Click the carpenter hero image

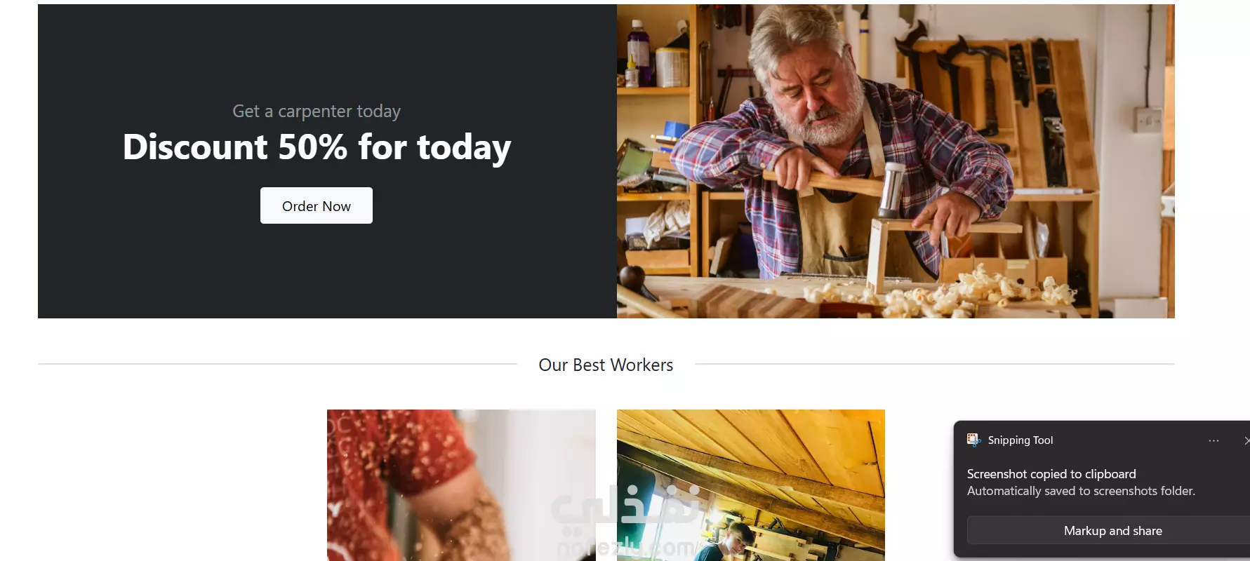(896, 161)
